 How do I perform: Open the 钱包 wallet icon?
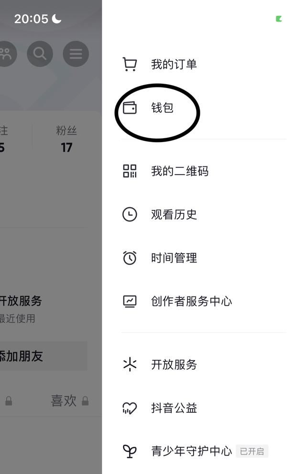pos(129,108)
